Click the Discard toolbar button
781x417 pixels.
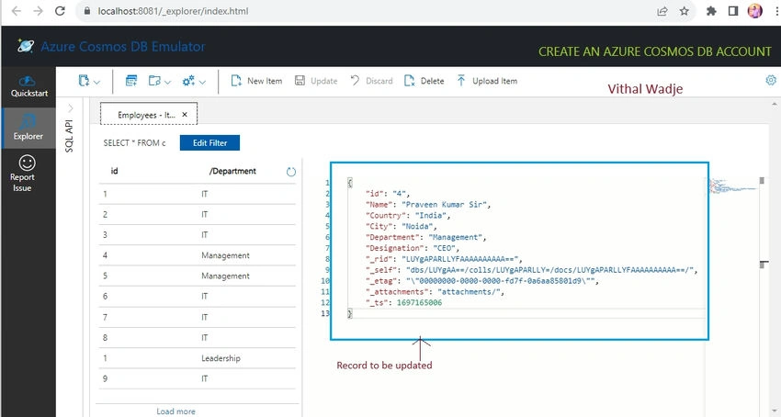click(x=371, y=81)
